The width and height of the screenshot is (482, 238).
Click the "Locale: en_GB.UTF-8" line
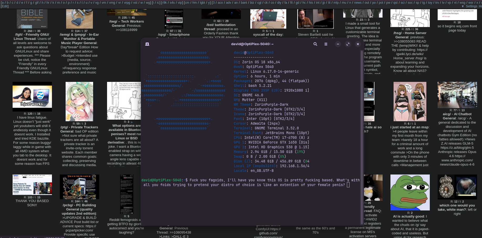pyautogui.click(x=254, y=171)
